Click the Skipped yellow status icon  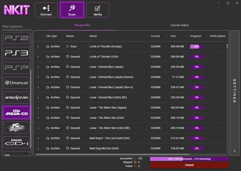(135, 162)
